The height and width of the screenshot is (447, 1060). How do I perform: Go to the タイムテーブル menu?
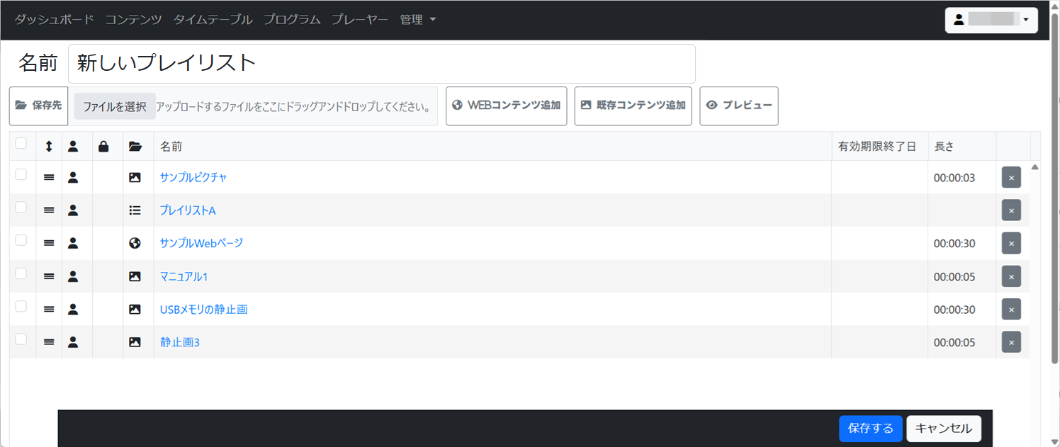213,20
